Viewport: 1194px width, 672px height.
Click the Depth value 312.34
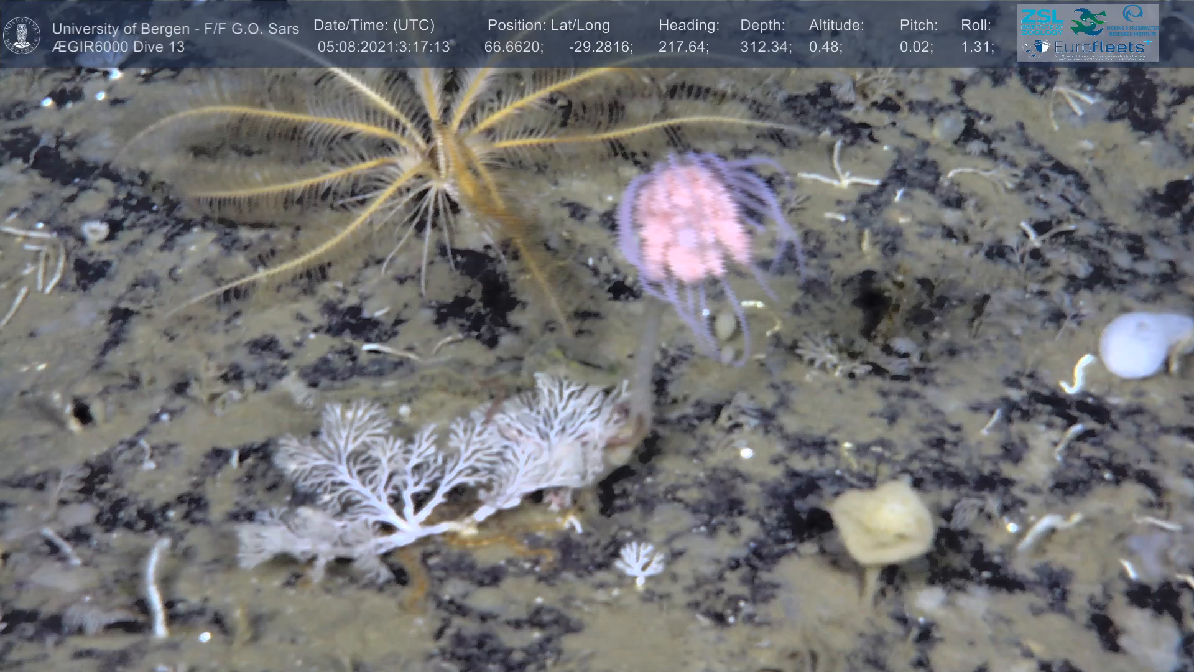765,47
